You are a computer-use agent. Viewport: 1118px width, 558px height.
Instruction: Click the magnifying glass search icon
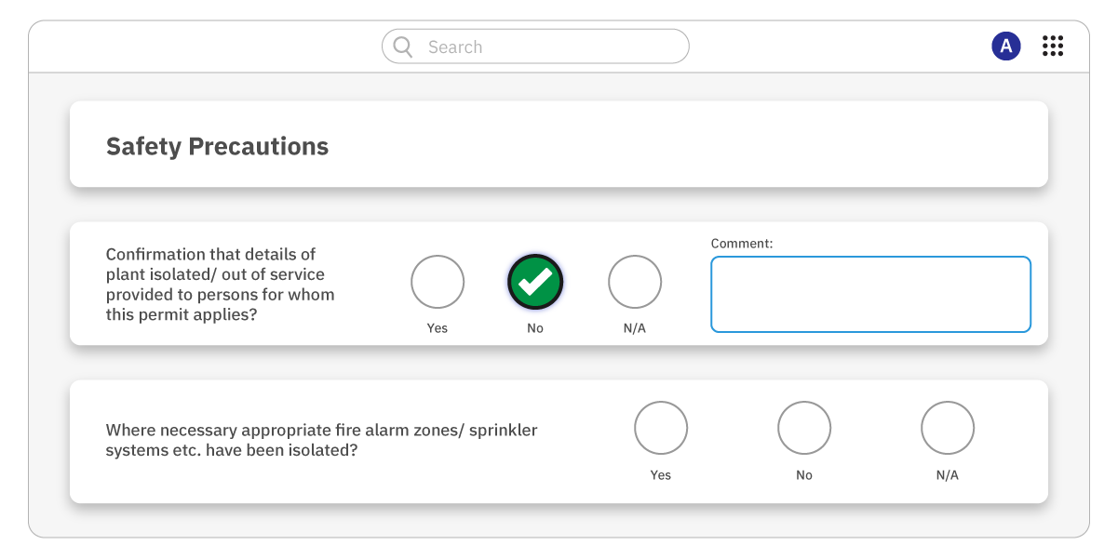tap(402, 46)
